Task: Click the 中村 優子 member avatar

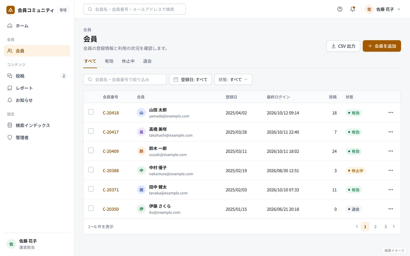Action: (x=141, y=171)
